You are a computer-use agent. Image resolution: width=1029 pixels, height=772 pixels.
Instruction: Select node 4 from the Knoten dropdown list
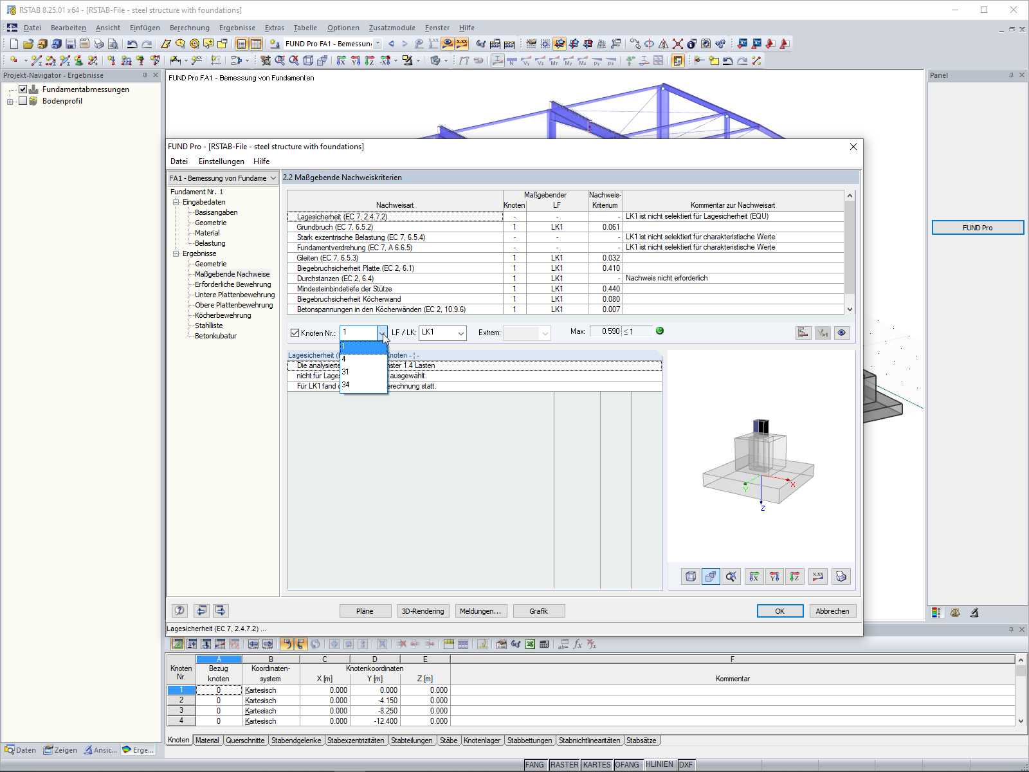pyautogui.click(x=363, y=359)
